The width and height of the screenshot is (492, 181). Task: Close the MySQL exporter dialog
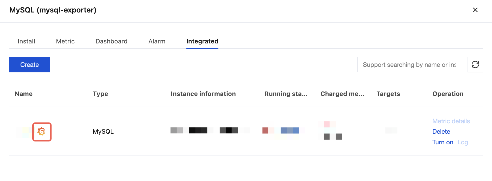click(475, 10)
